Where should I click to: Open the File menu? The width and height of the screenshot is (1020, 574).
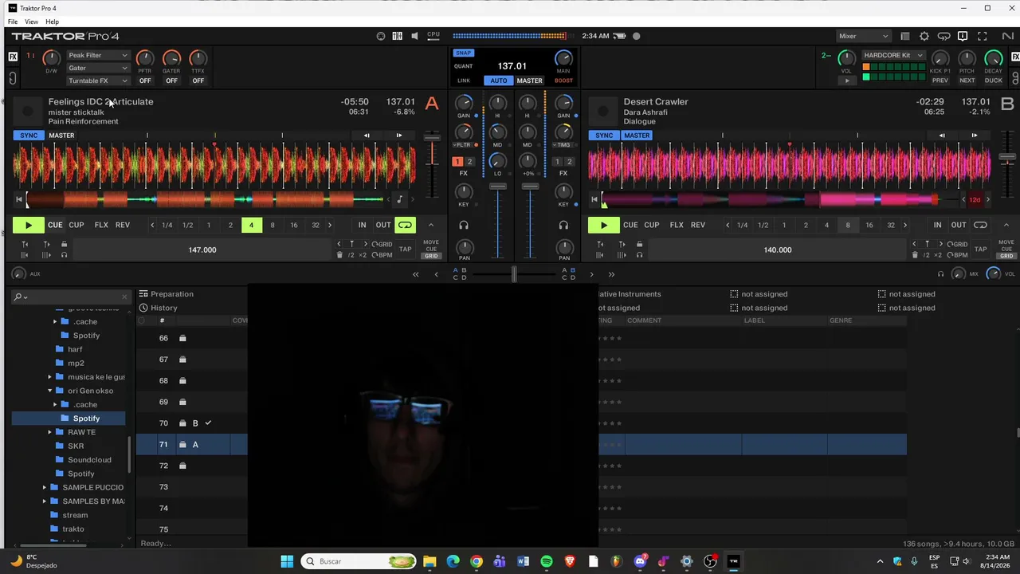click(13, 22)
